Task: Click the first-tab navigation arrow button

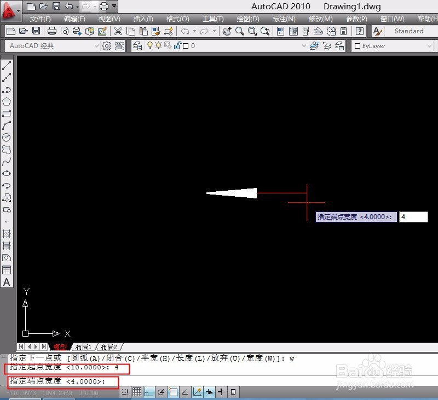Action: pyautogui.click(x=21, y=347)
